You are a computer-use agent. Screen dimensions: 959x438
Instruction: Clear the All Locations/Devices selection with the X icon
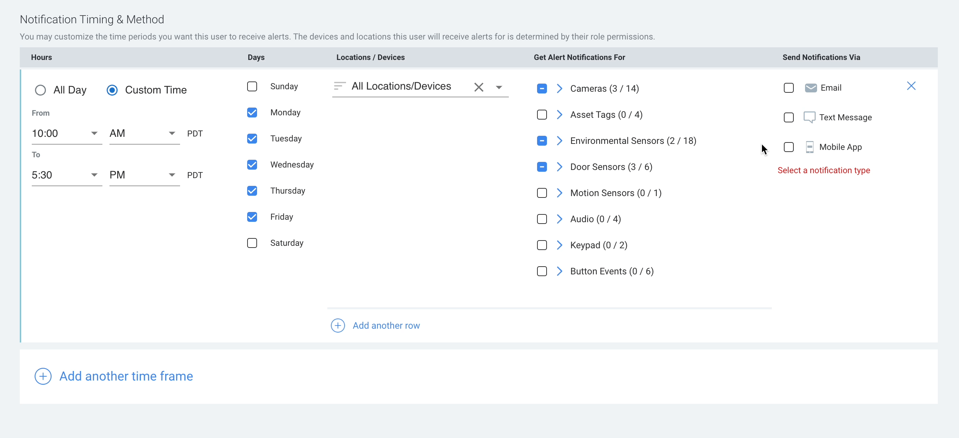(479, 87)
